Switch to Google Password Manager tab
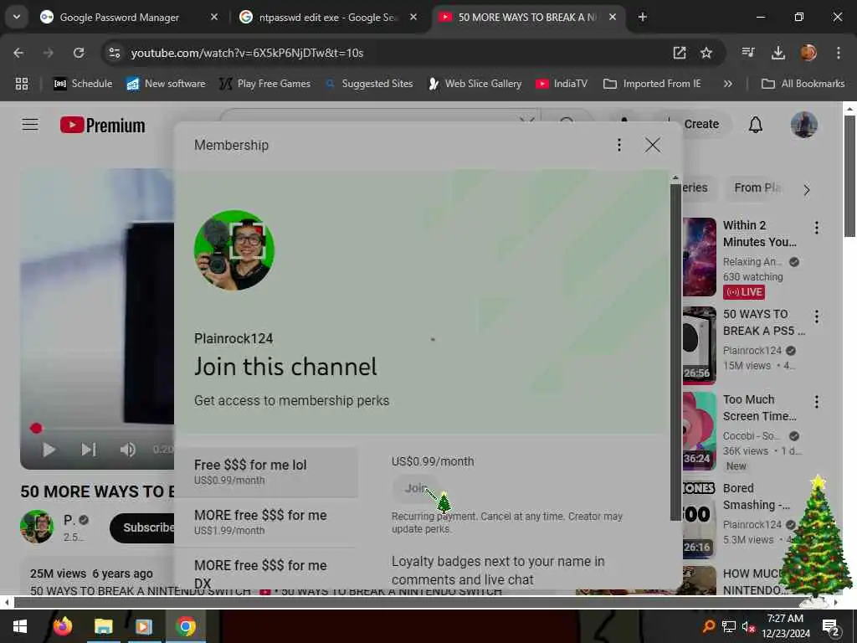Viewport: 857px width, 643px height. pyautogui.click(x=119, y=18)
